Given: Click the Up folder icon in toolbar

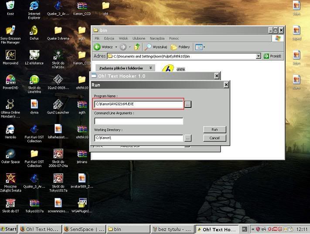Looking at the screenshot, I should click(137, 47).
